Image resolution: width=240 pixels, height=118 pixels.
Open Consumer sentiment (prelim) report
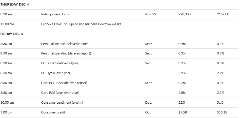(x=62, y=103)
